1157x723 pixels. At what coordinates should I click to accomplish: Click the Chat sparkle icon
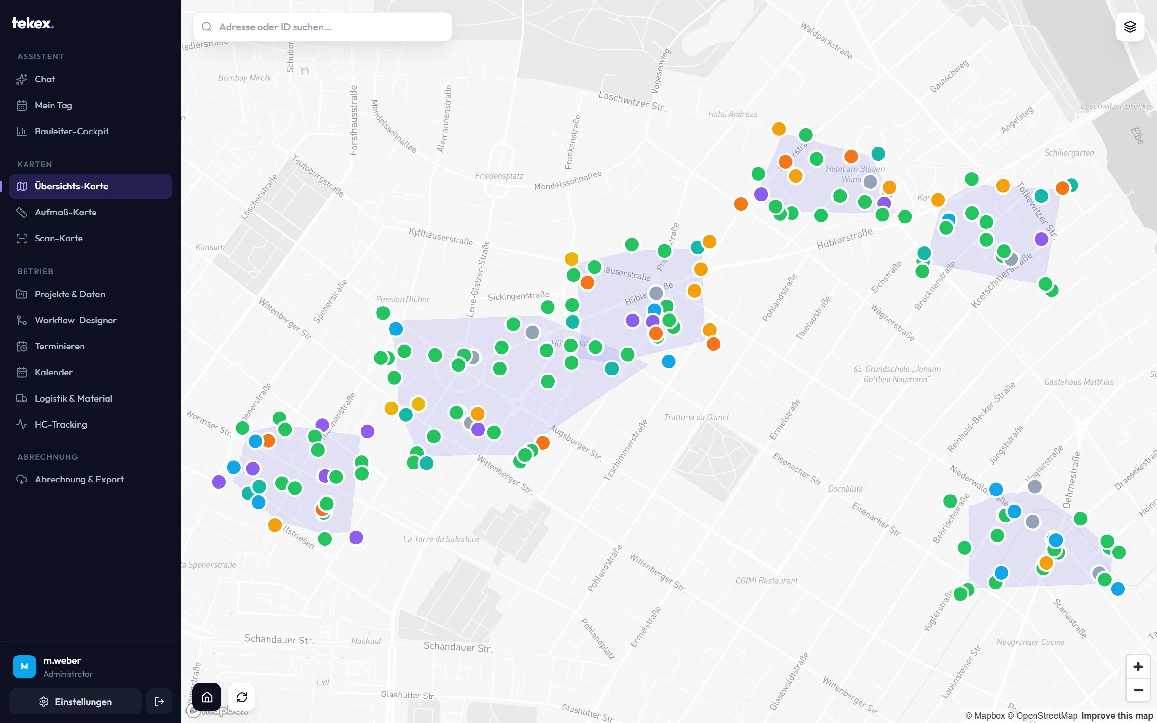click(22, 80)
